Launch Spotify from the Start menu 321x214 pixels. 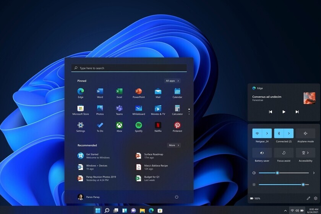(x=139, y=127)
